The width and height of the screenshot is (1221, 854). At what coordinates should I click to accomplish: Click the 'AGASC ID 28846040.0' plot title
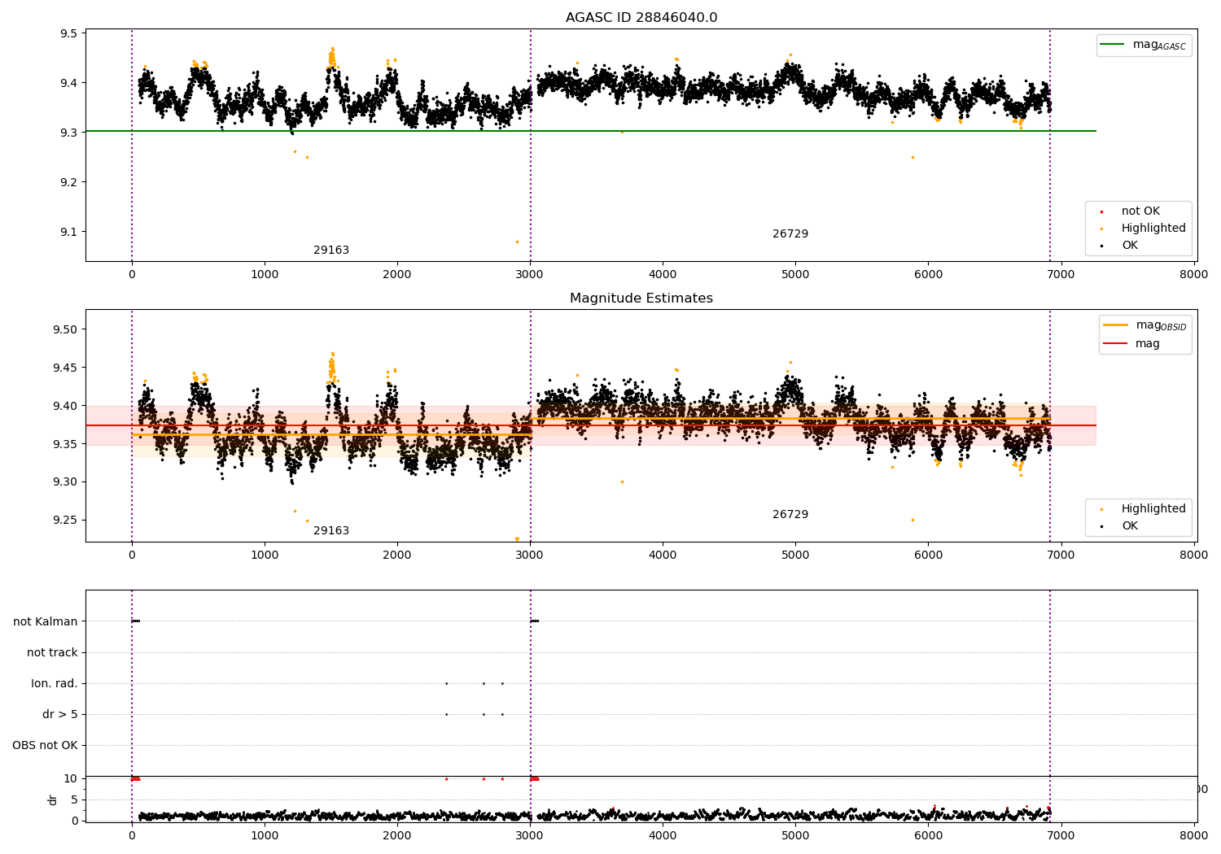click(x=641, y=18)
